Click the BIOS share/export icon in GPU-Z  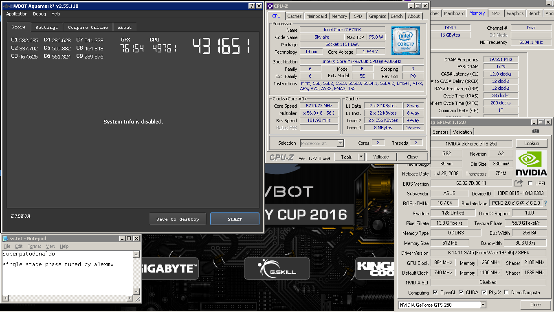tap(519, 183)
